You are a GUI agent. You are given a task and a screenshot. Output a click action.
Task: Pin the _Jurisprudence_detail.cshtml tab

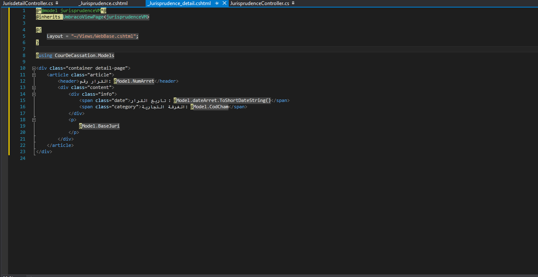click(x=217, y=3)
